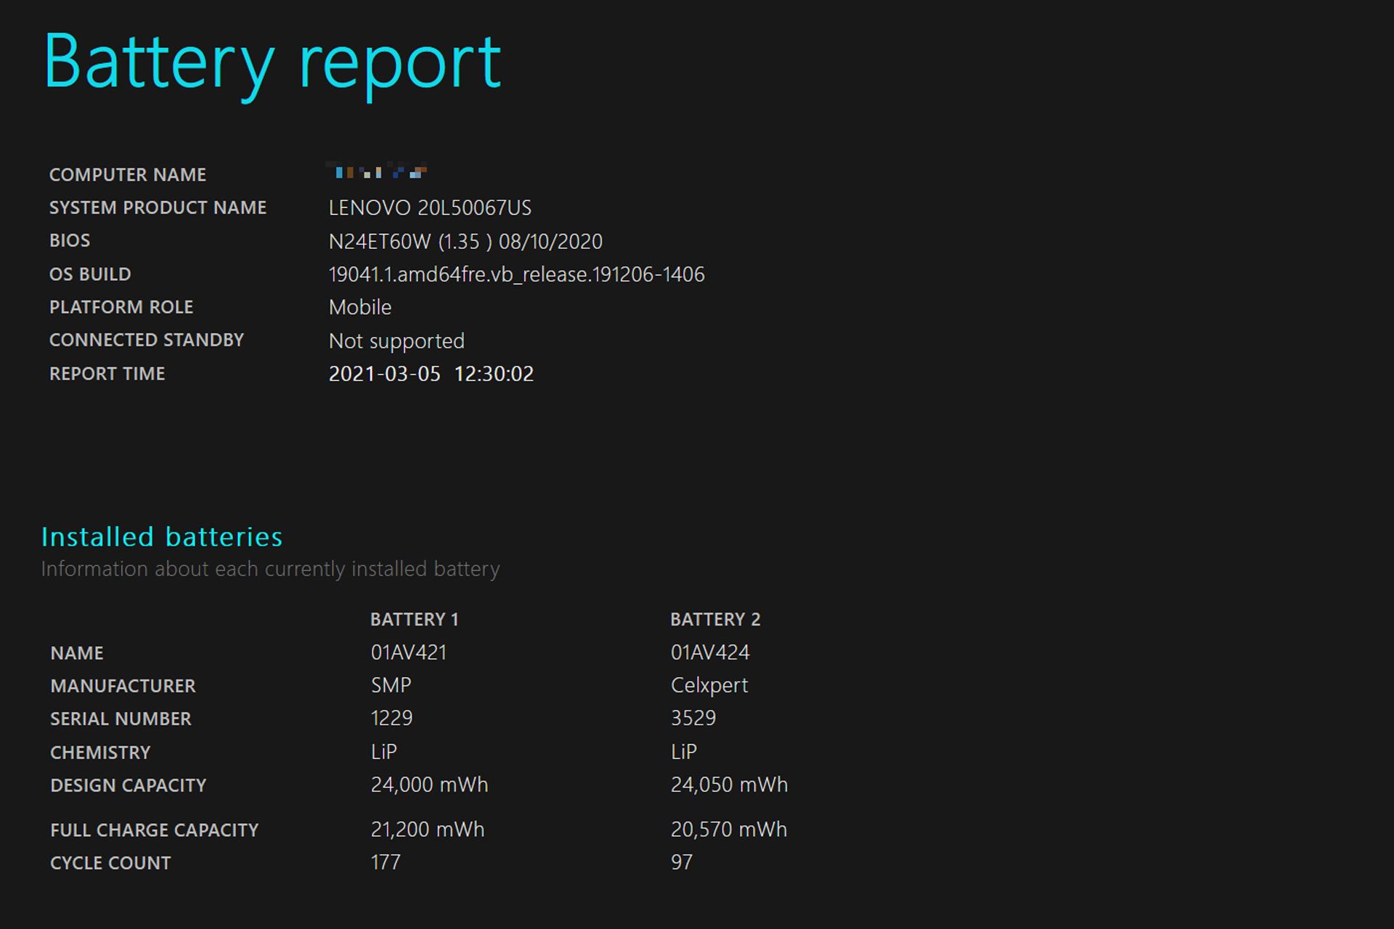Click the SMP manufacturer value
The height and width of the screenshot is (929, 1394).
pyautogui.click(x=391, y=685)
